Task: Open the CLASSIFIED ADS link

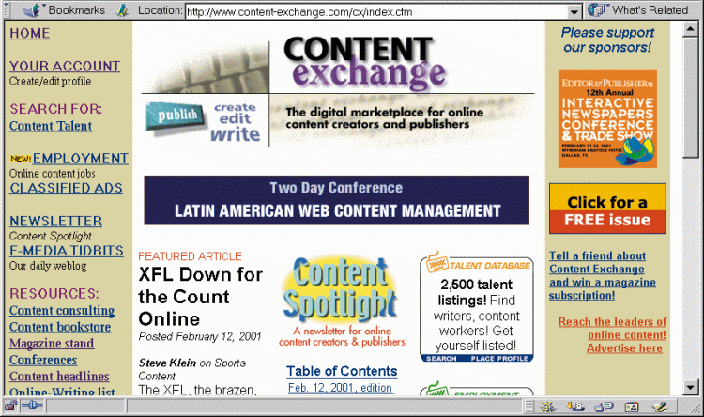Action: pyautogui.click(x=66, y=188)
